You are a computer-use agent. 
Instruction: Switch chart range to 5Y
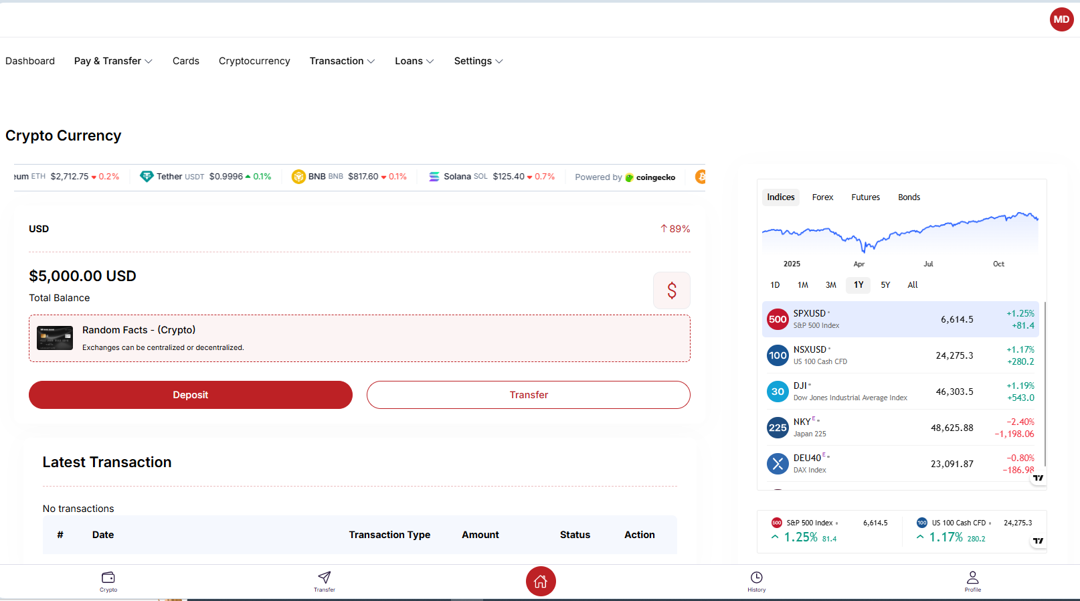click(885, 285)
